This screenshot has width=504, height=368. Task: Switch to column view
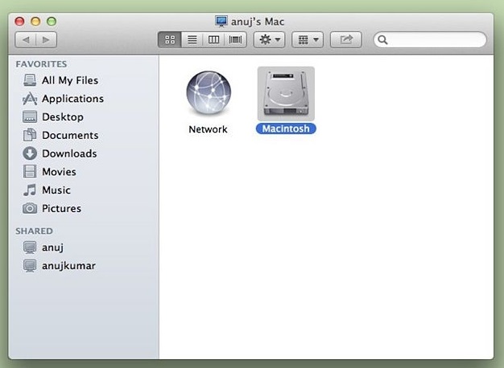click(213, 40)
